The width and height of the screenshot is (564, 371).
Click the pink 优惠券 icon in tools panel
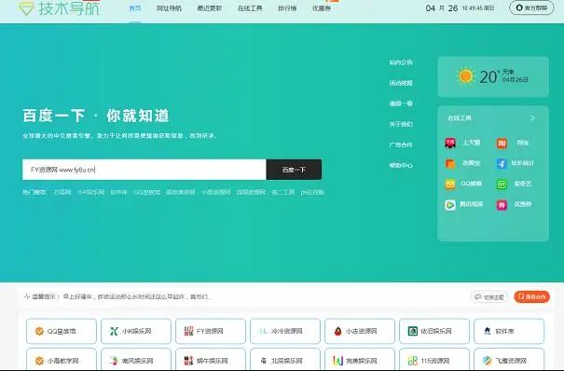tap(502, 205)
